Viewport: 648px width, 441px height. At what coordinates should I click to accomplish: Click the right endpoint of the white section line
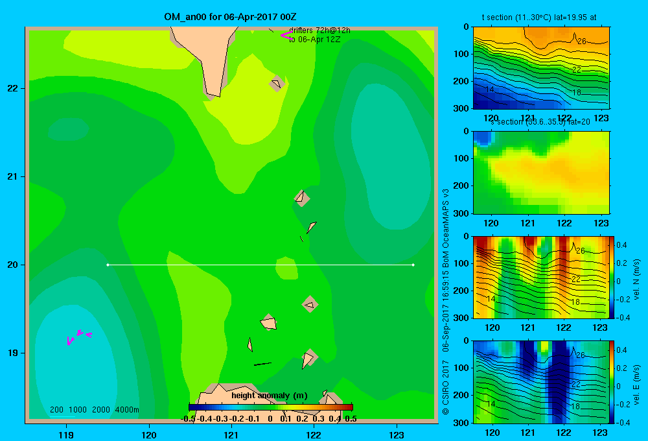(x=413, y=265)
